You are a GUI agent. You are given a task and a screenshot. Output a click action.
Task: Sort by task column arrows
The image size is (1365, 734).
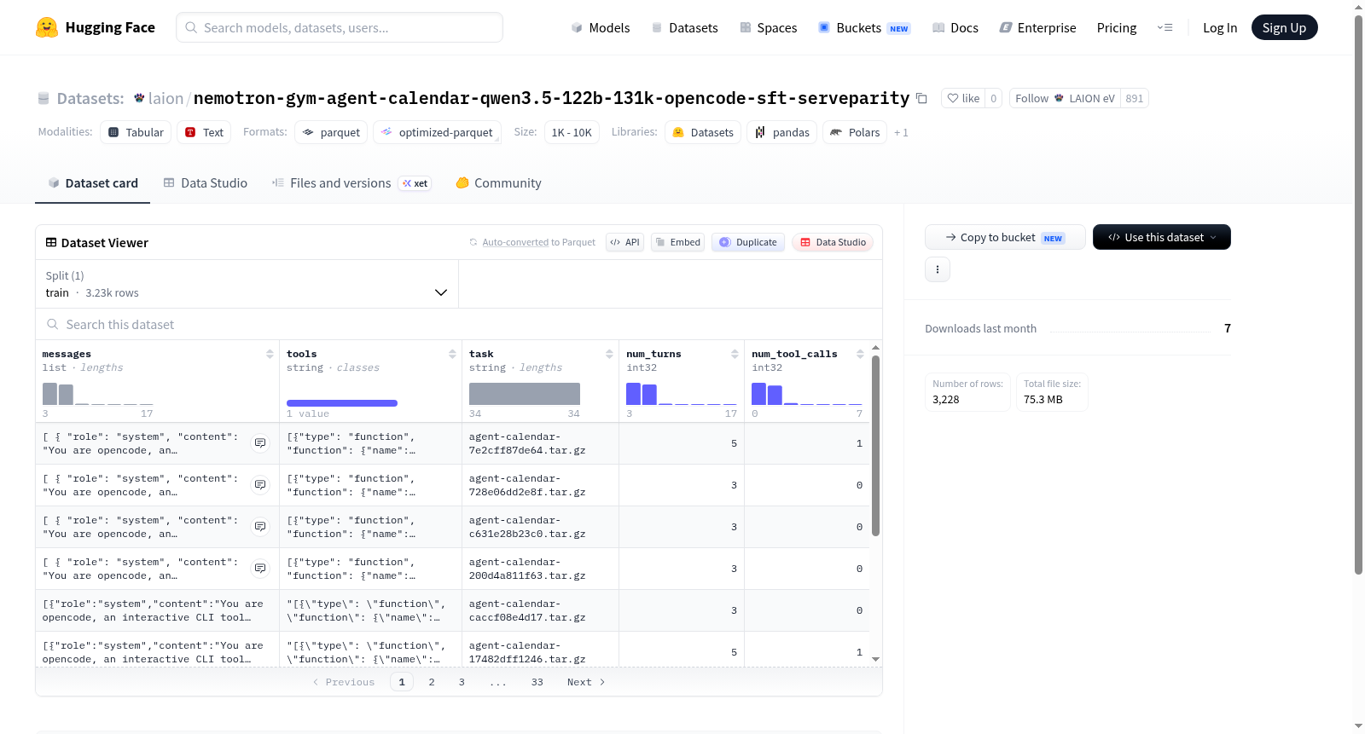[x=609, y=354]
